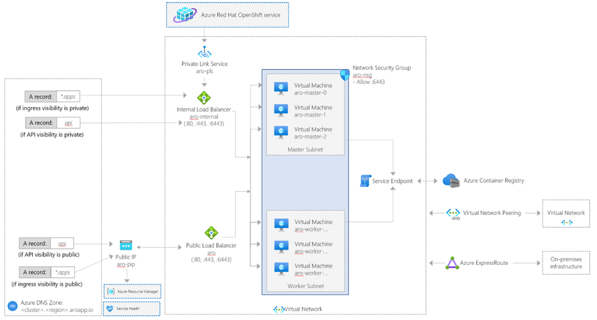Click the 'Azure Resource Manager' box label
Viewport: 597px width, 320px height.
pyautogui.click(x=138, y=291)
